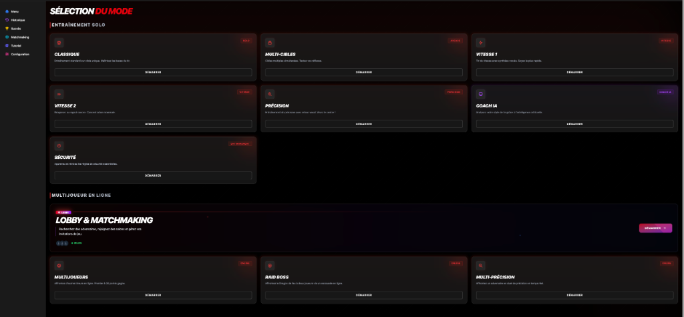Start the Classique mode with Démarrer

(x=153, y=72)
